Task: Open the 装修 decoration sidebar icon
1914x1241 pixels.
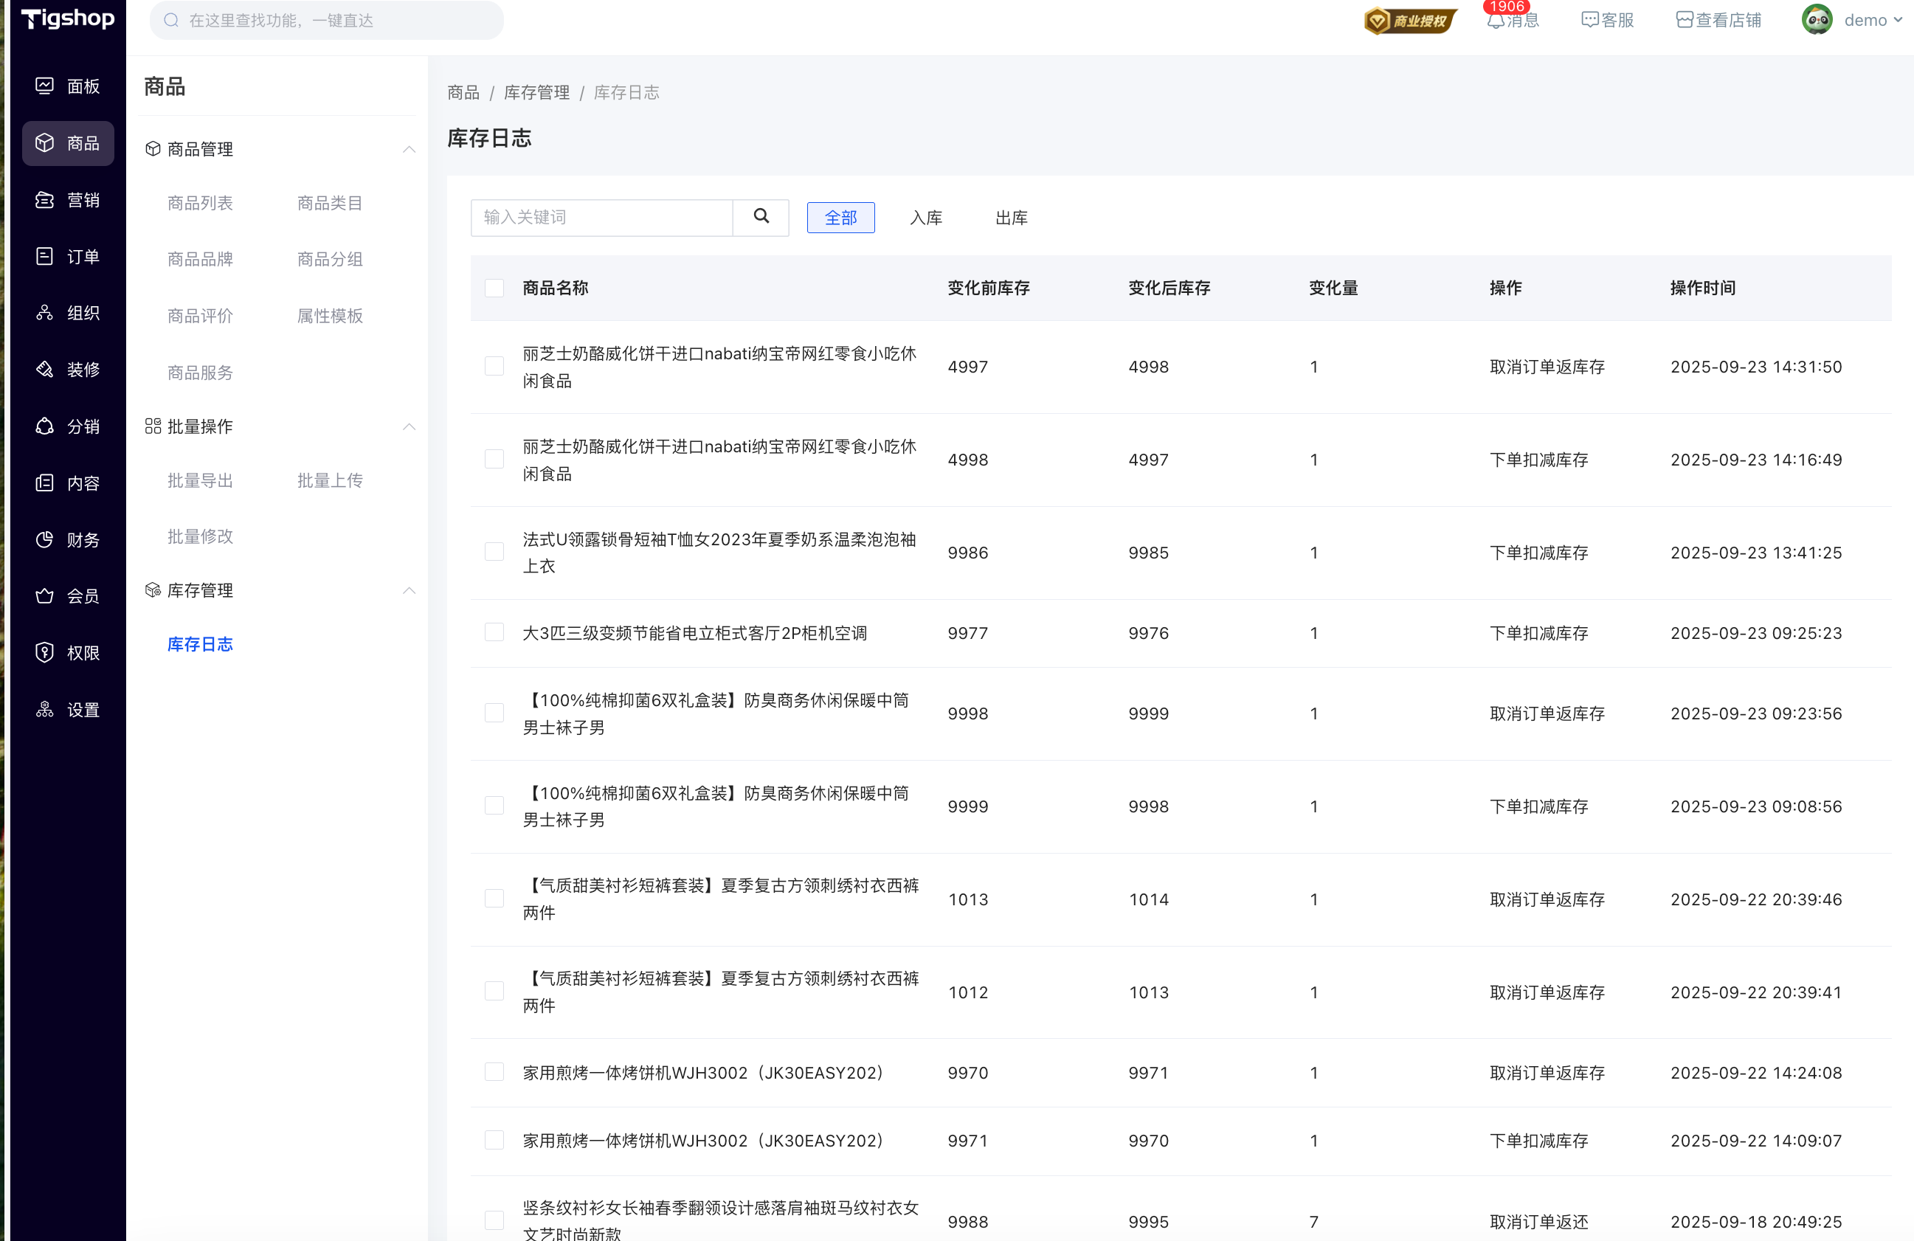Action: tap(45, 370)
